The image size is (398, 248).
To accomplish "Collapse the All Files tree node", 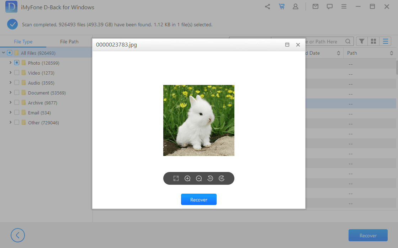I will (4, 53).
